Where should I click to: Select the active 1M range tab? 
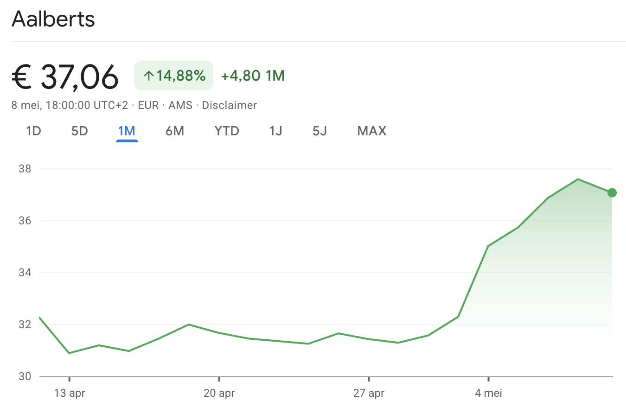click(x=127, y=131)
